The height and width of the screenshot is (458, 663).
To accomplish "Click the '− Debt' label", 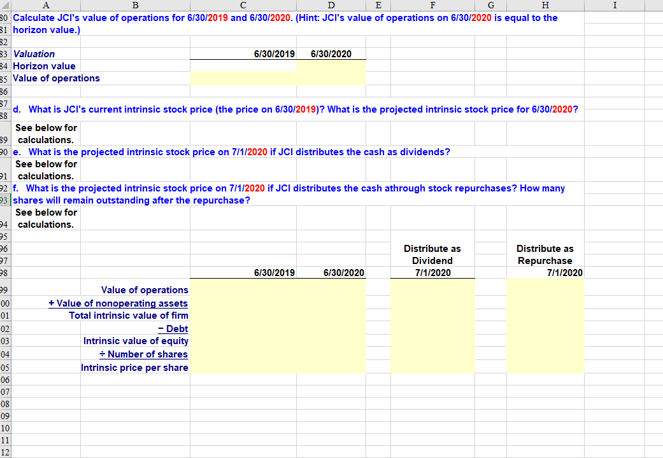I will coord(173,329).
